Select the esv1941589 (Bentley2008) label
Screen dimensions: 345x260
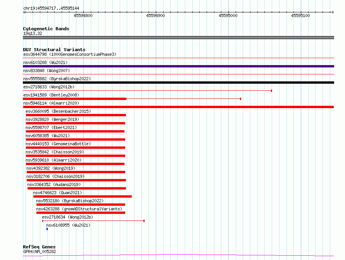(51, 95)
